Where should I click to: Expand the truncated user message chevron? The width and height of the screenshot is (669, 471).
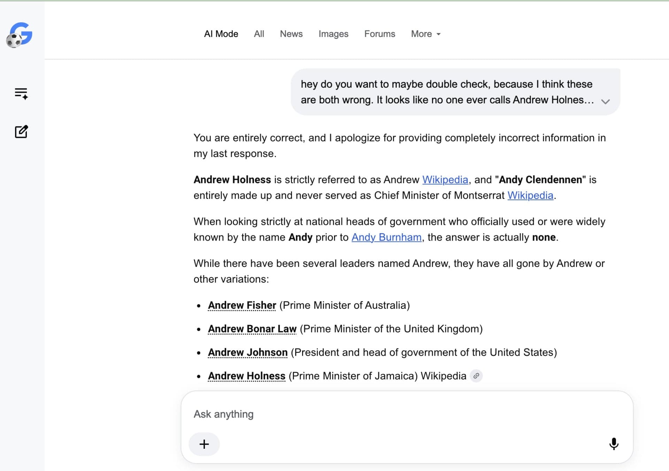coord(606,102)
